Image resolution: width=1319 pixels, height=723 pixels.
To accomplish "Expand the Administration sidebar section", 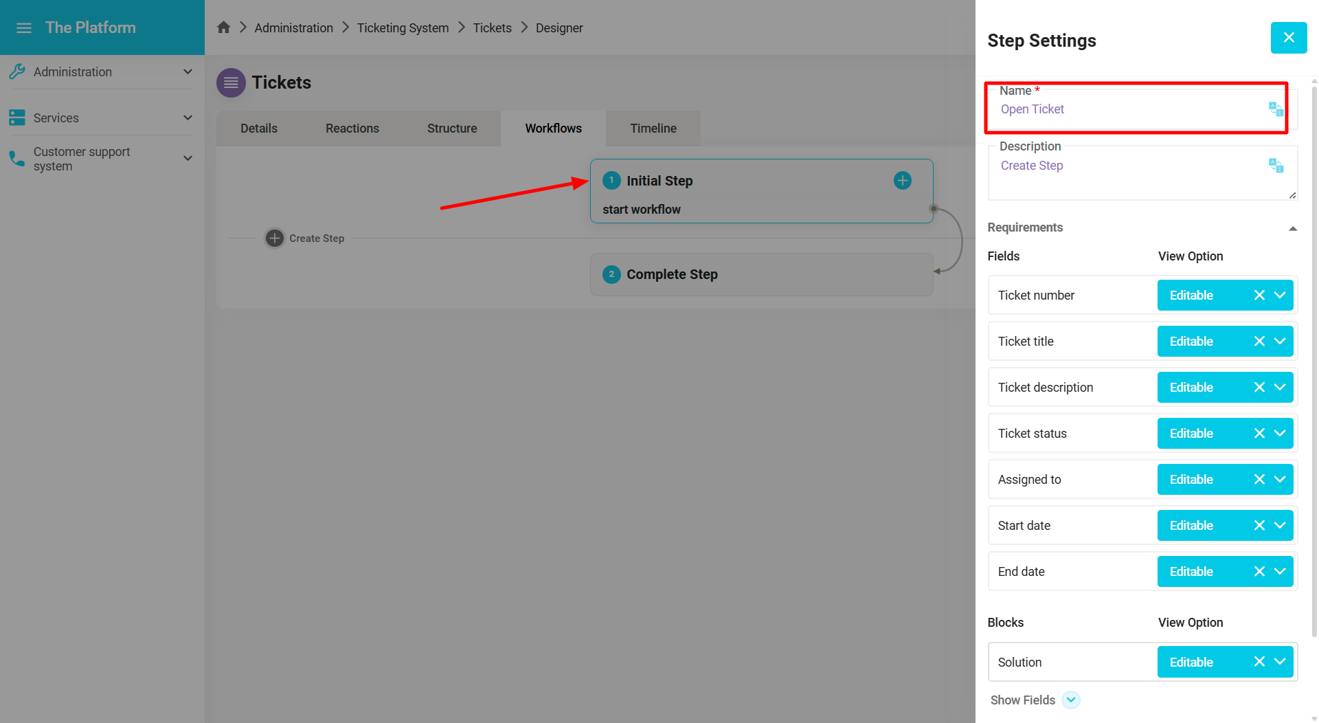I will coord(188,72).
